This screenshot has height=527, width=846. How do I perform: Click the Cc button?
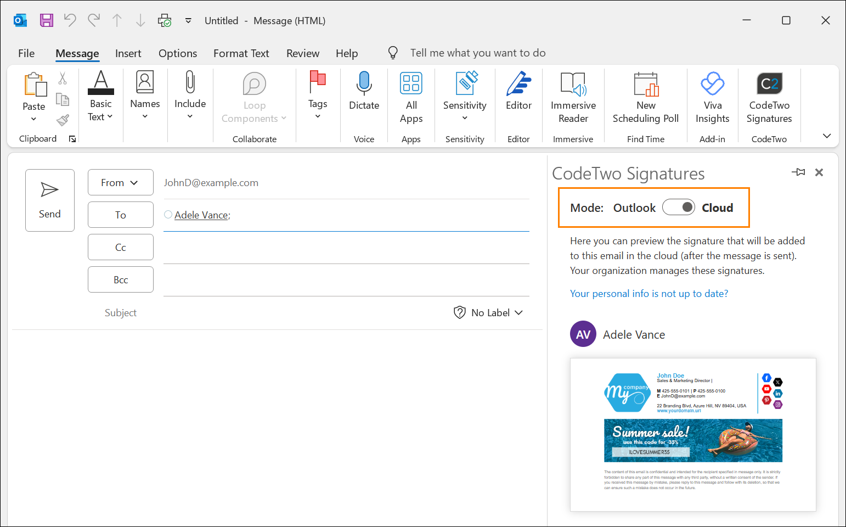pyautogui.click(x=121, y=247)
